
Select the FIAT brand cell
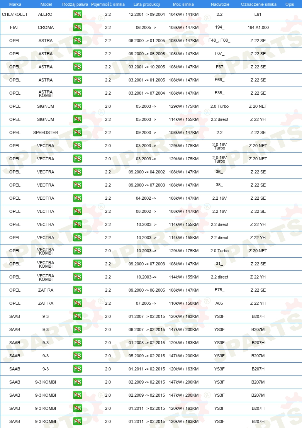(15, 27)
